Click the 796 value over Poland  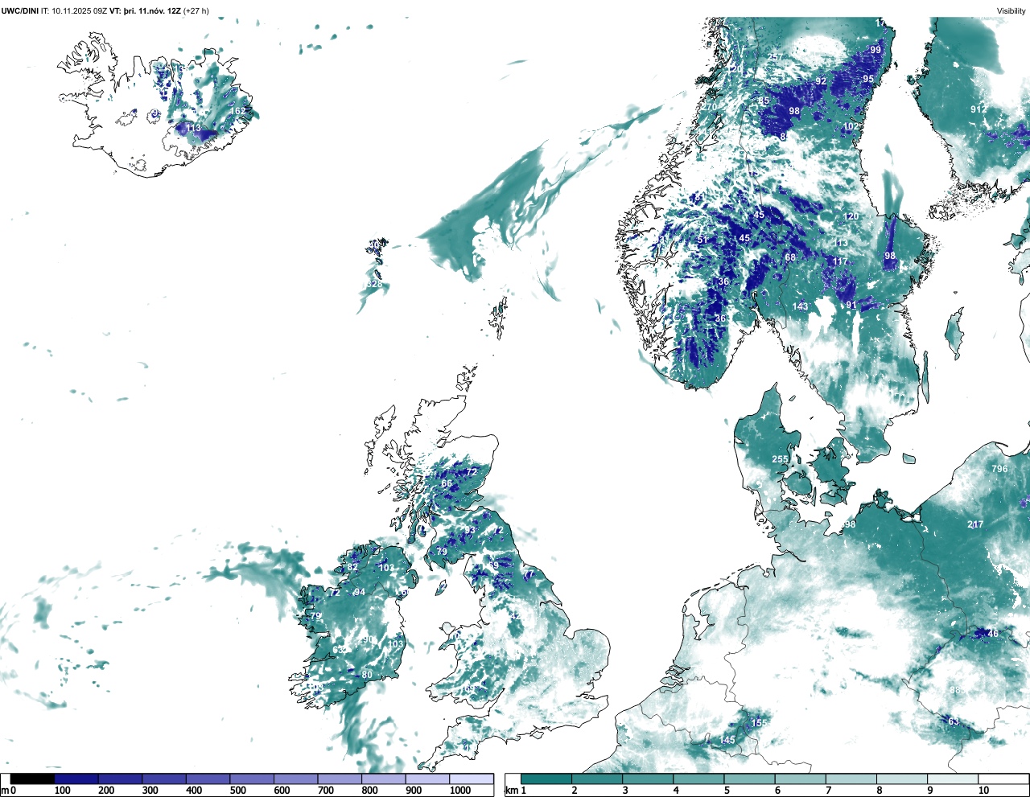click(x=999, y=469)
